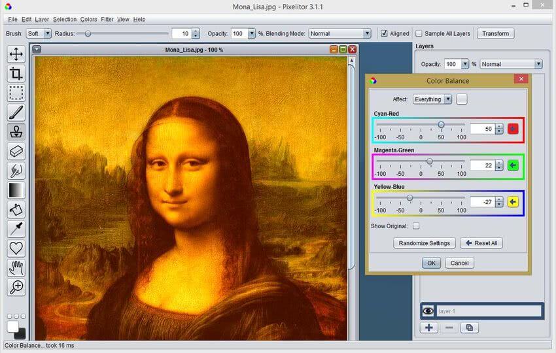
Task: Open the Brush type dropdown
Action: pos(39,33)
